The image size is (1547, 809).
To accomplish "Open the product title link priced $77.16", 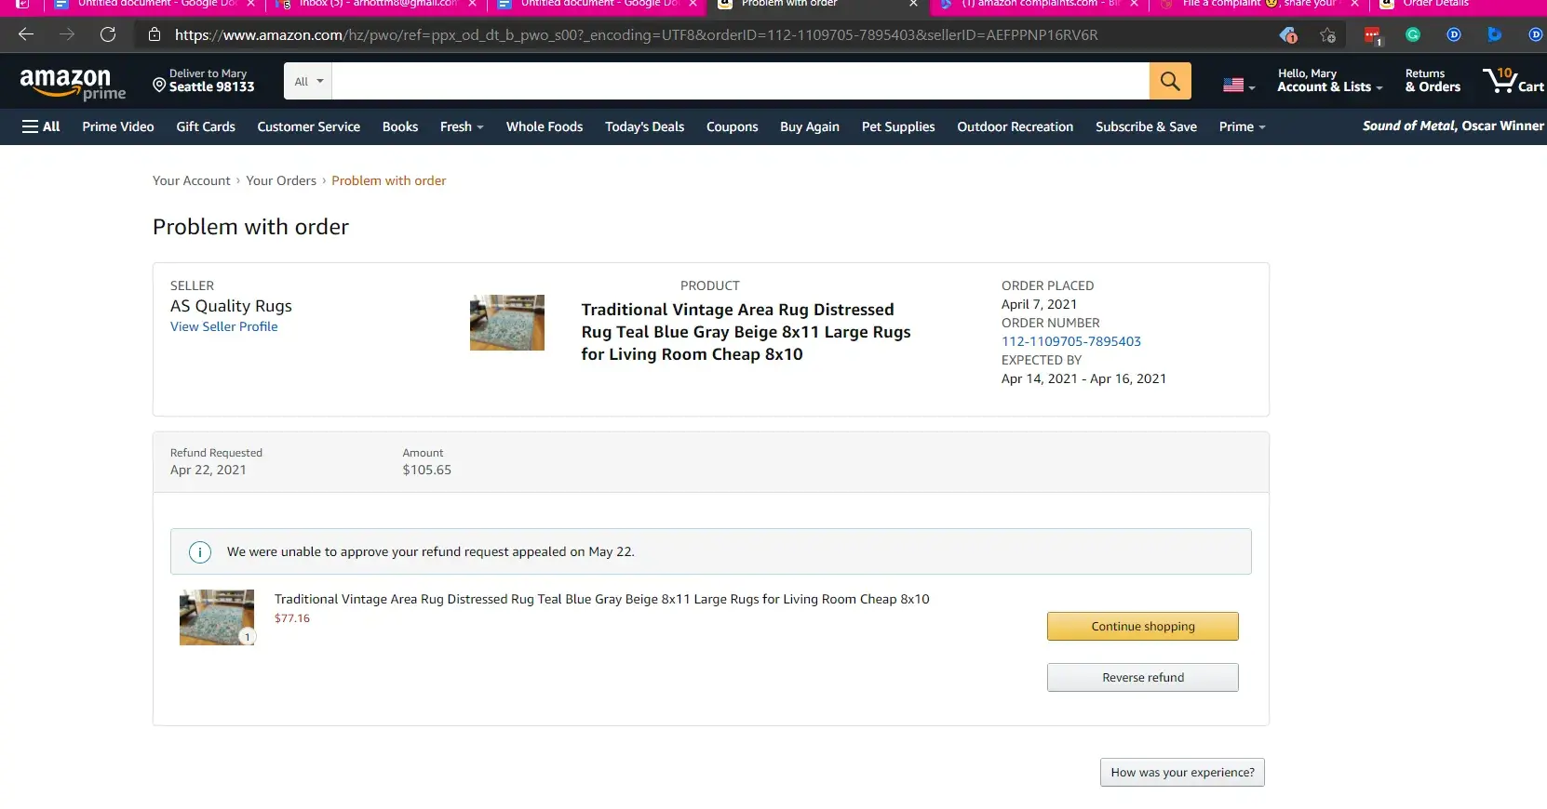I will click(x=601, y=599).
